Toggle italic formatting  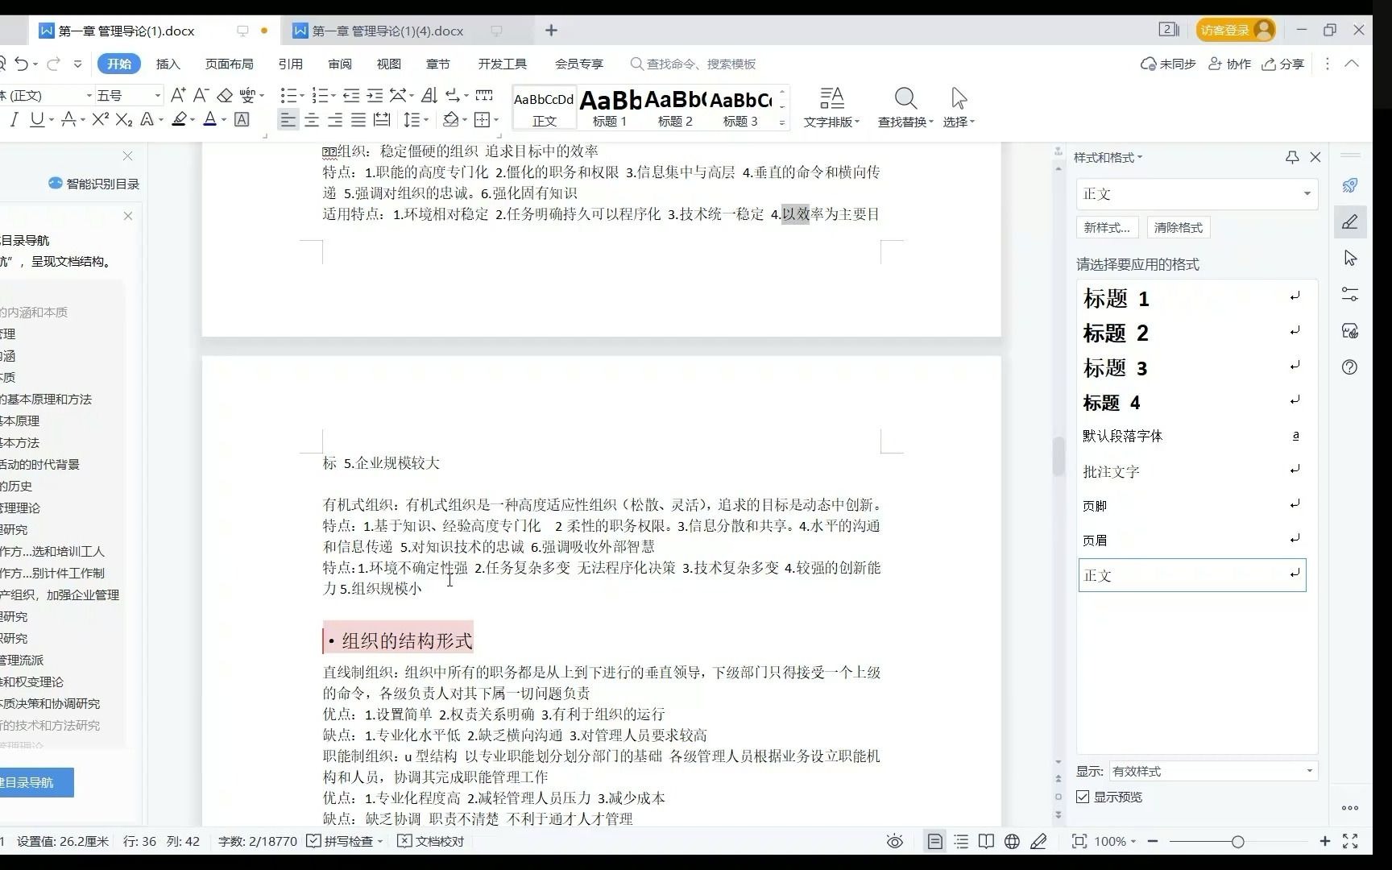(14, 119)
